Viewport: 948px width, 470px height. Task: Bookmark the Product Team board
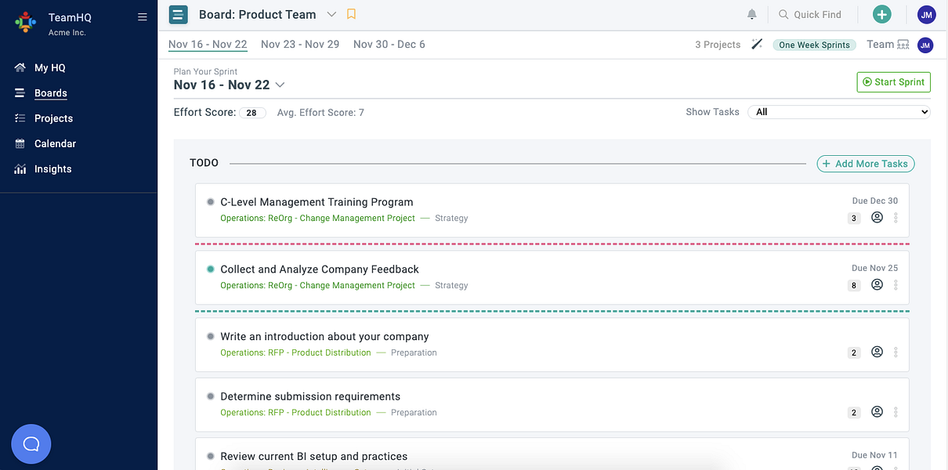click(352, 14)
